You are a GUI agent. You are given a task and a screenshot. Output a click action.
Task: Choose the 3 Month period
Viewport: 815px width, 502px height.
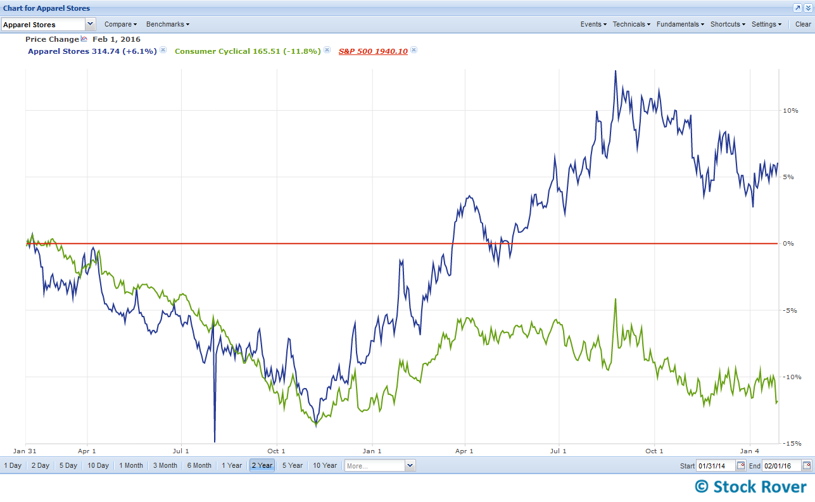tap(165, 465)
